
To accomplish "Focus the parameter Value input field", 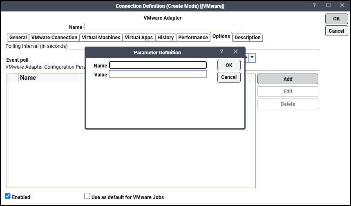I will 158,74.
